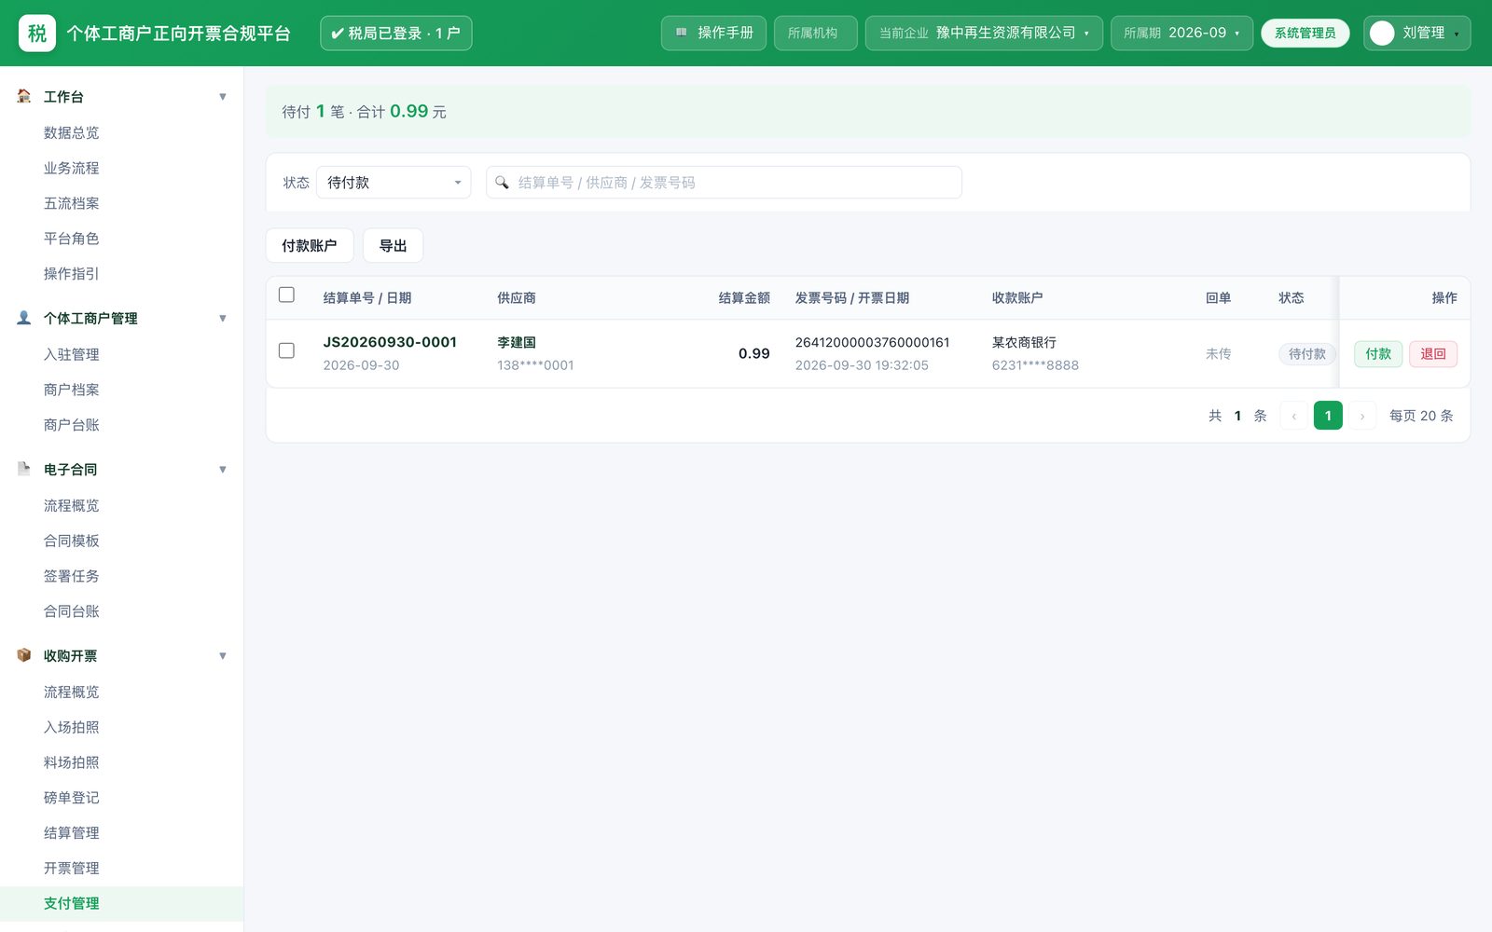Collapse the 工作台 menu group arrow
Image resolution: width=1492 pixels, height=932 pixels.
click(223, 97)
